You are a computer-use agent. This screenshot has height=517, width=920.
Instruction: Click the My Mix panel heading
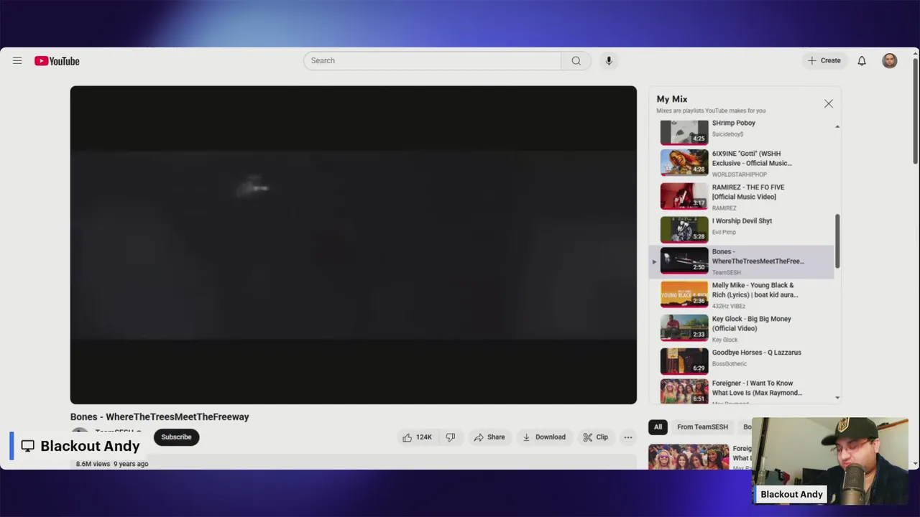click(x=672, y=99)
